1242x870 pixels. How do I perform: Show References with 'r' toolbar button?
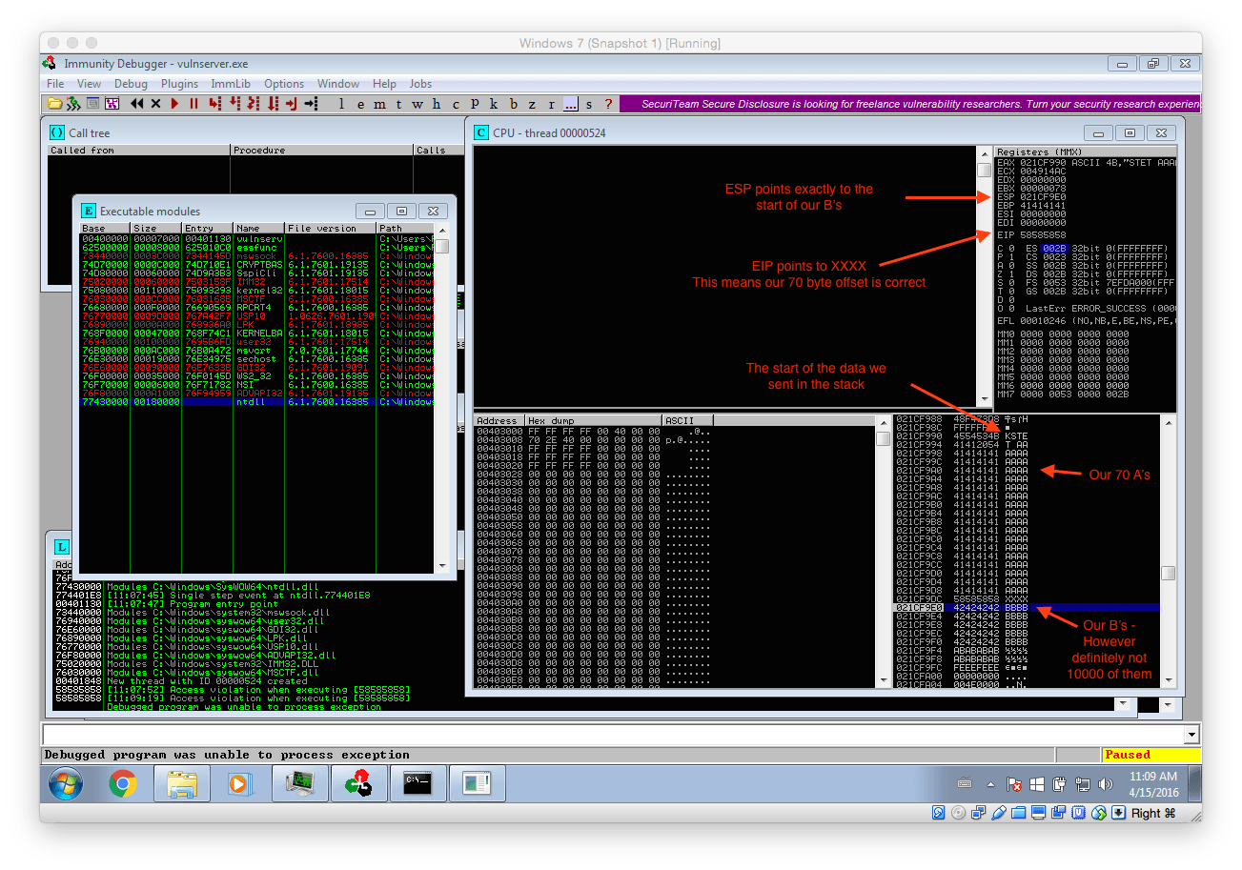(551, 104)
